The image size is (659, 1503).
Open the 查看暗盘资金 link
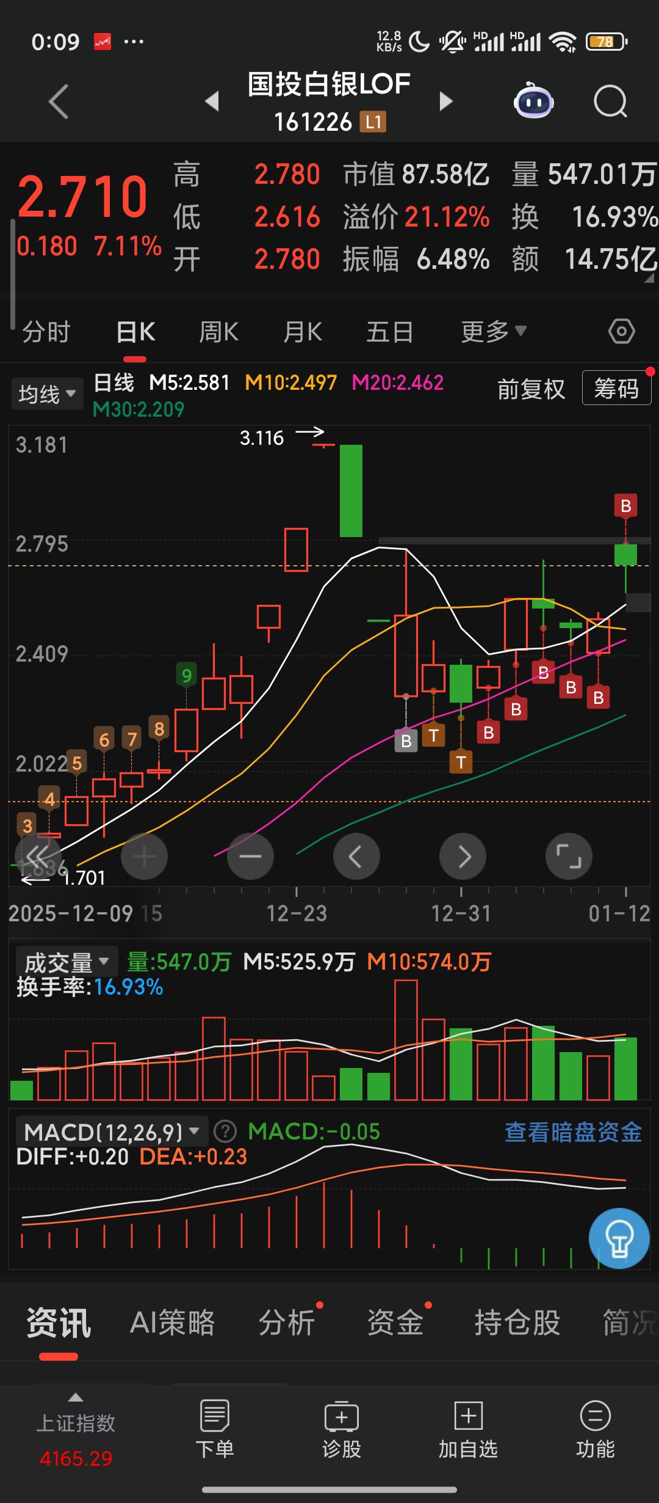coord(573,1132)
